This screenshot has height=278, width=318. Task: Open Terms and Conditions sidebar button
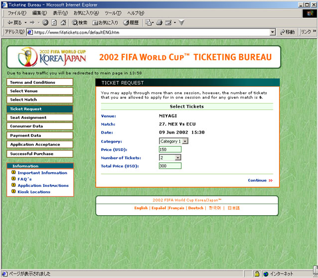click(40, 82)
